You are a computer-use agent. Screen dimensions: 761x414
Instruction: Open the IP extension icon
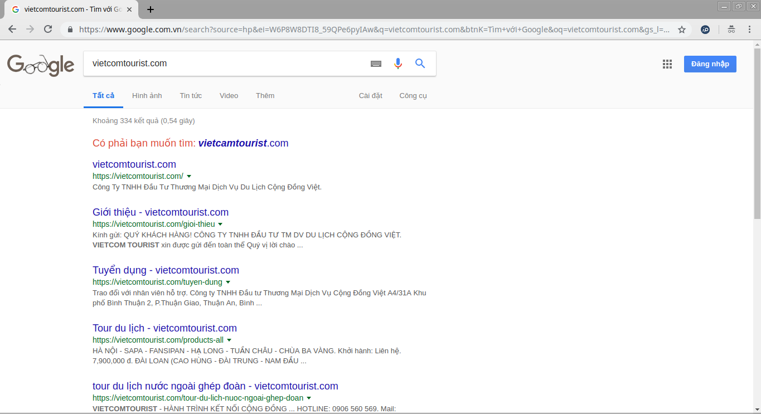click(x=705, y=30)
